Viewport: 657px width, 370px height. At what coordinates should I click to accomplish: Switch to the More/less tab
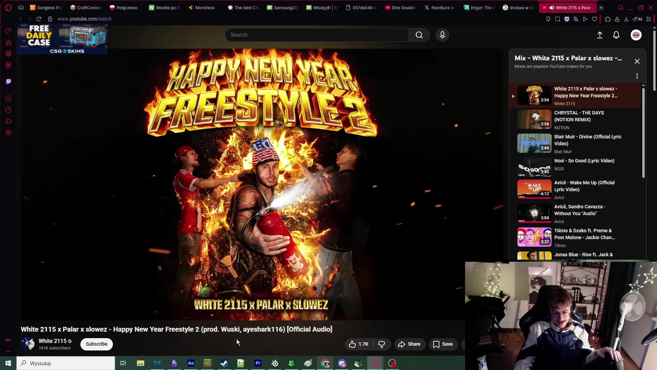coord(204,8)
